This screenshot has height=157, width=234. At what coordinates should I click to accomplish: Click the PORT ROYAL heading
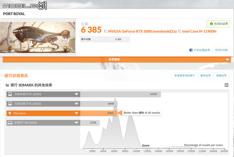click(14, 14)
